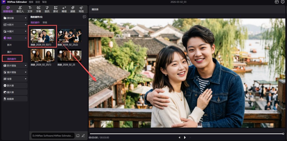Expand the 素材庫 section

[15, 18]
